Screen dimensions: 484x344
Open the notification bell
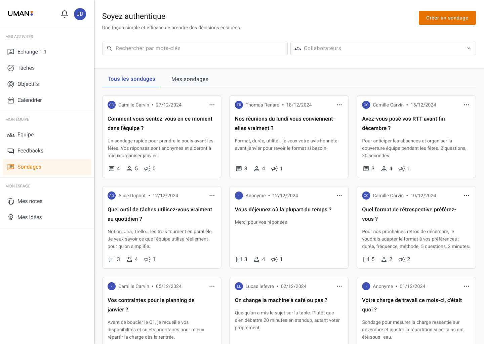(x=64, y=14)
